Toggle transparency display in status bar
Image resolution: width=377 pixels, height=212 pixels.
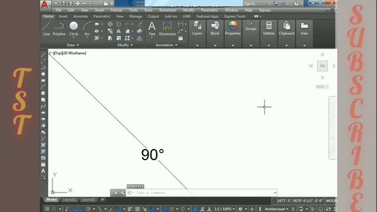pyautogui.click(x=137, y=209)
